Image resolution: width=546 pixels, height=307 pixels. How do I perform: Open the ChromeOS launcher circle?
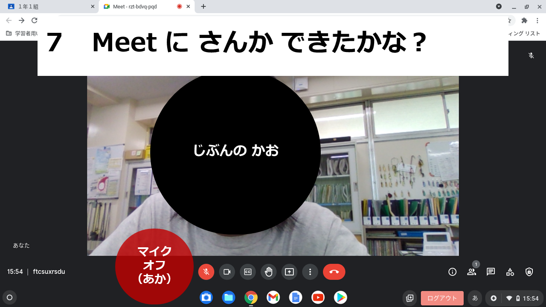[x=10, y=297]
